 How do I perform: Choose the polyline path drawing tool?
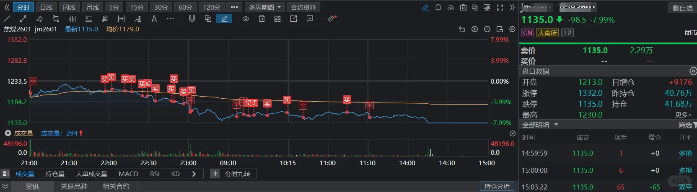(39, 19)
